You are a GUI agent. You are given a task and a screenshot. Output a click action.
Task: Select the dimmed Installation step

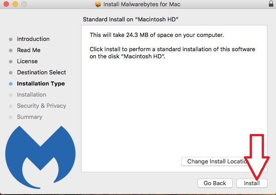click(32, 95)
